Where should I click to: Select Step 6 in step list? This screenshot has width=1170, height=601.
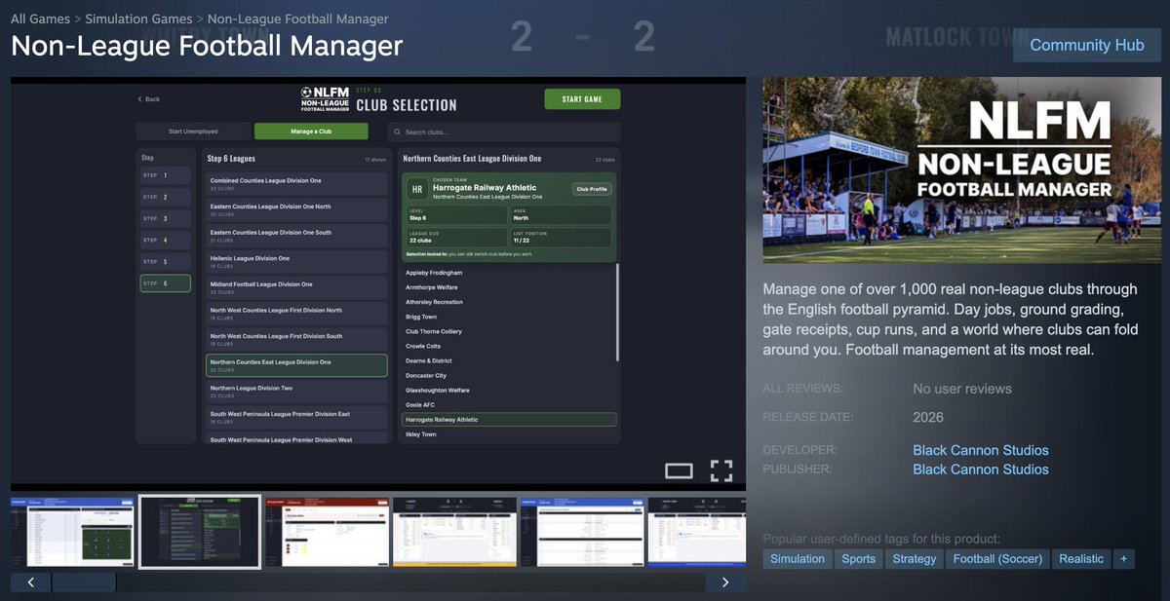tap(165, 283)
